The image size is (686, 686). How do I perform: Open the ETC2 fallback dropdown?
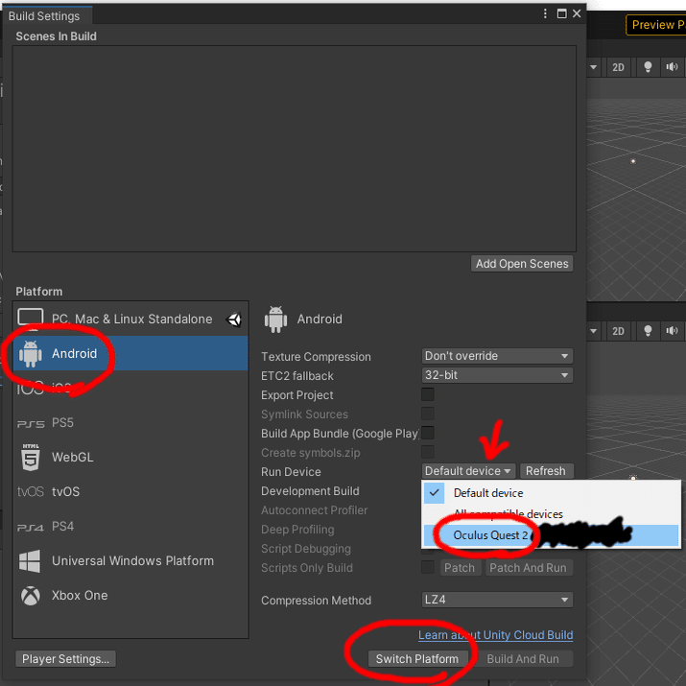click(497, 375)
